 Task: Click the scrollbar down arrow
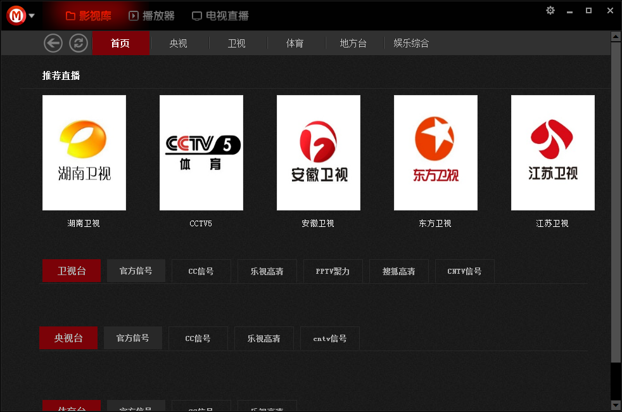click(x=615, y=405)
